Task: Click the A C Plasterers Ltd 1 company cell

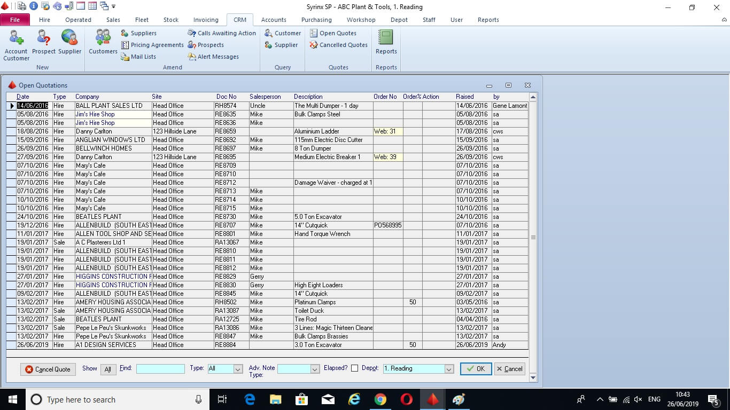Action: (x=113, y=242)
